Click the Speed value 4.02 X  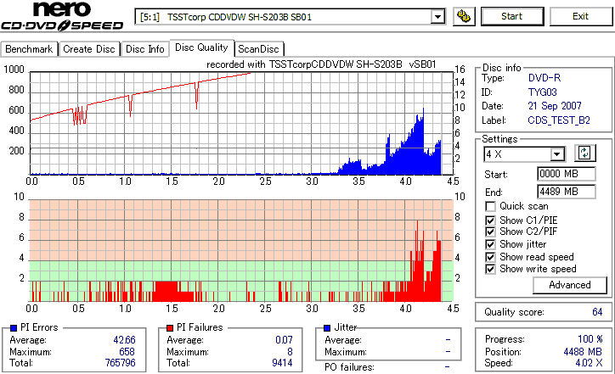tap(590, 363)
